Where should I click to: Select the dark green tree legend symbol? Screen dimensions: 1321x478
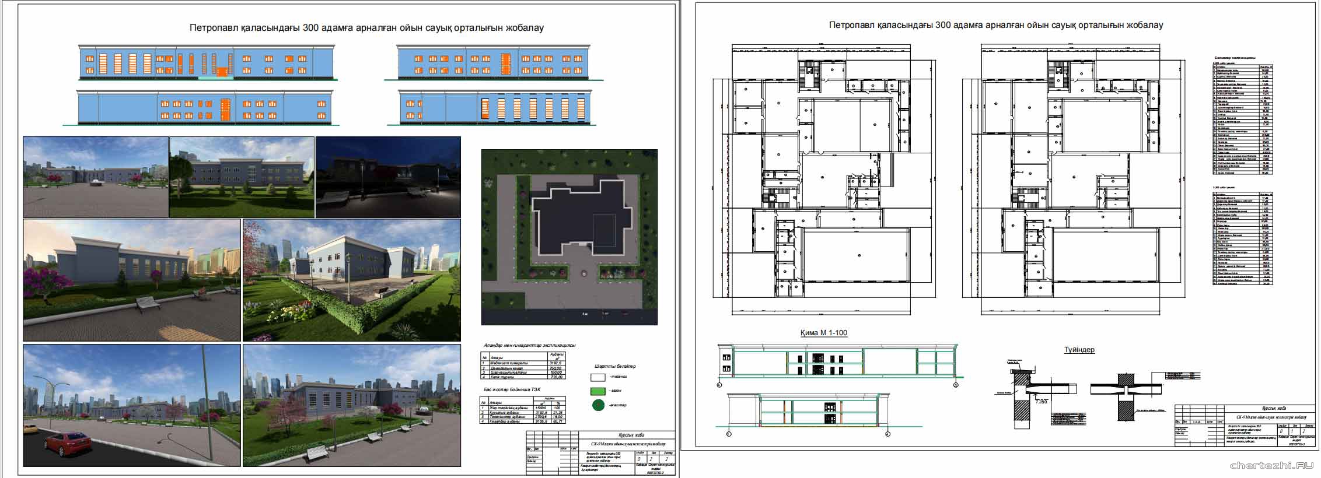(x=599, y=406)
